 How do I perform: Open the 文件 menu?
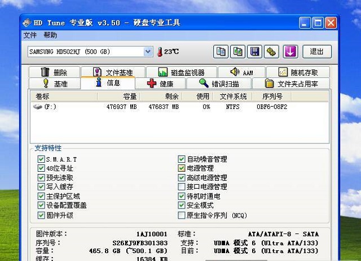pos(30,35)
